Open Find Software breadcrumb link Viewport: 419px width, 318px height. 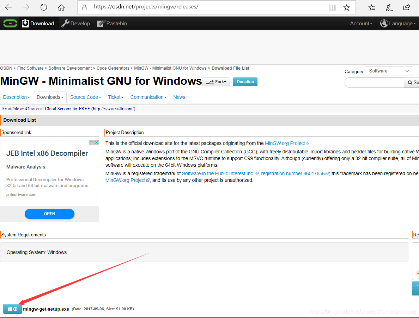click(x=30, y=68)
